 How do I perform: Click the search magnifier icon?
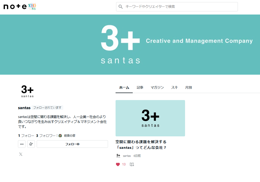[x=121, y=6]
